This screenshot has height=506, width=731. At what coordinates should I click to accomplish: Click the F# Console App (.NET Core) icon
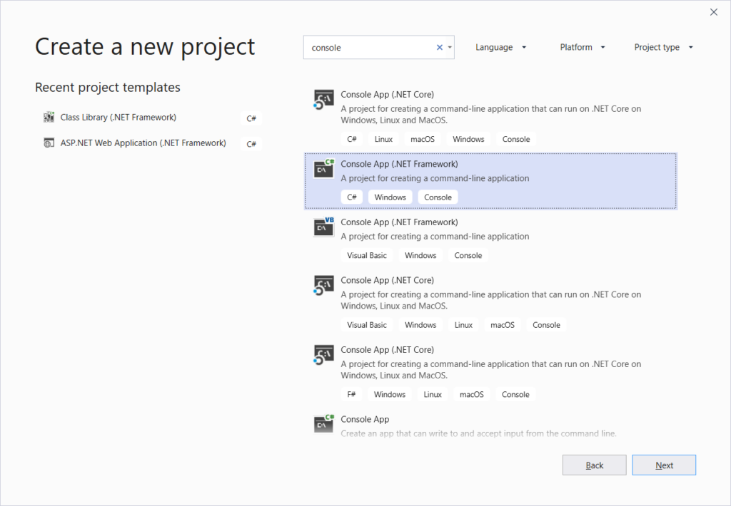[x=323, y=355]
